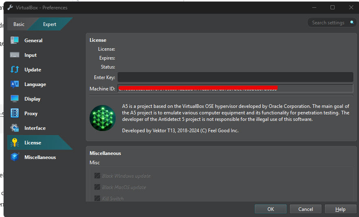Click the yellow License key icon
Screen dimensions: 359x217
pyautogui.click(x=15, y=143)
